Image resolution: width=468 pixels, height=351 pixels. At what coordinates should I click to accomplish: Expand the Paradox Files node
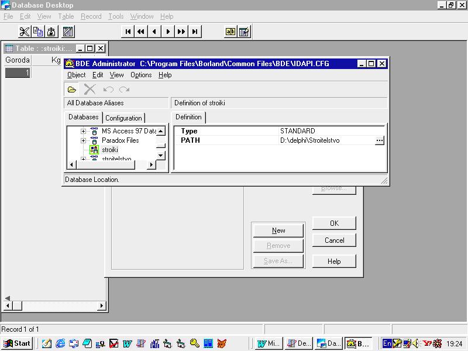[x=83, y=140]
